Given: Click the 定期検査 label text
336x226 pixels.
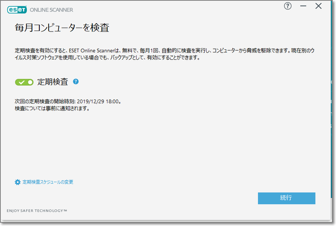Looking at the screenshot, I should click(53, 82).
